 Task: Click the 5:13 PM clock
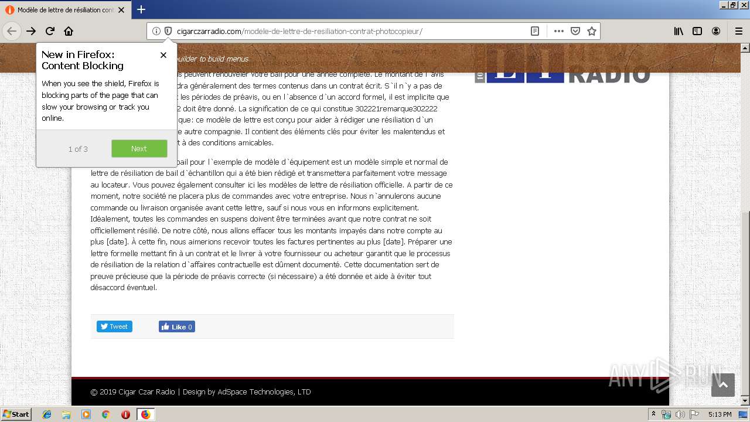point(720,414)
